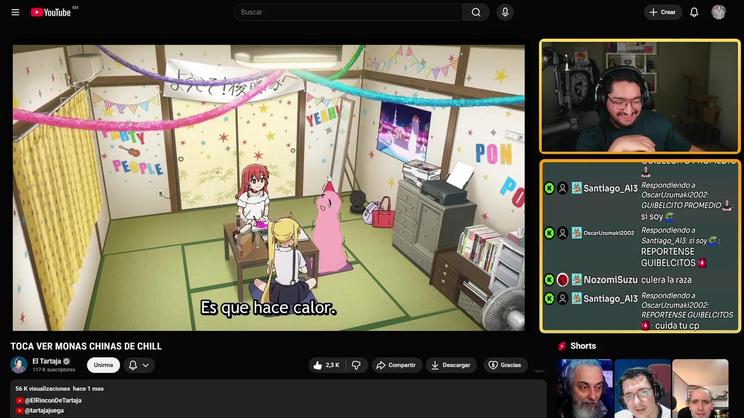Start voice search with microphone icon

[505, 12]
